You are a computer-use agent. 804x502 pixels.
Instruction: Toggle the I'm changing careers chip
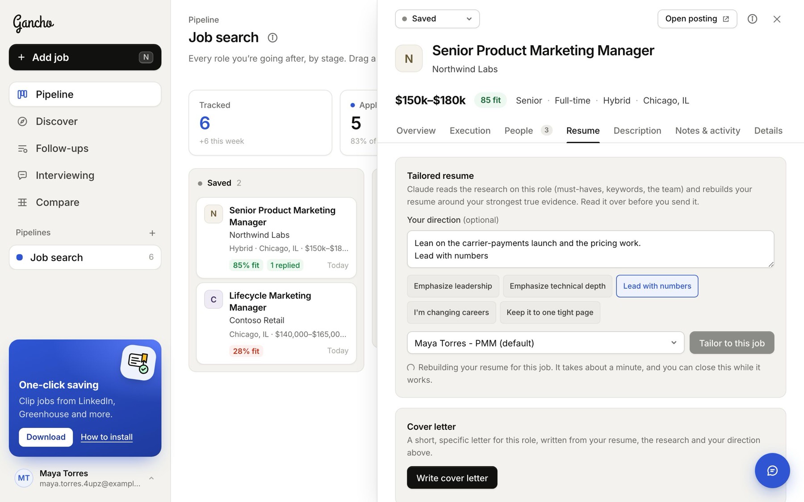(x=451, y=312)
